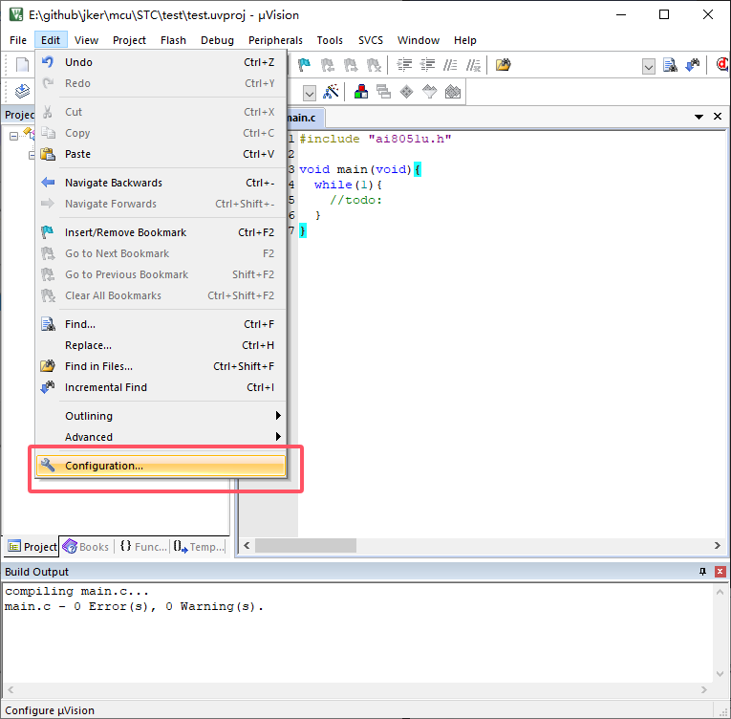Switch to the Books tab
This screenshot has height=719, width=731.
tap(86, 546)
